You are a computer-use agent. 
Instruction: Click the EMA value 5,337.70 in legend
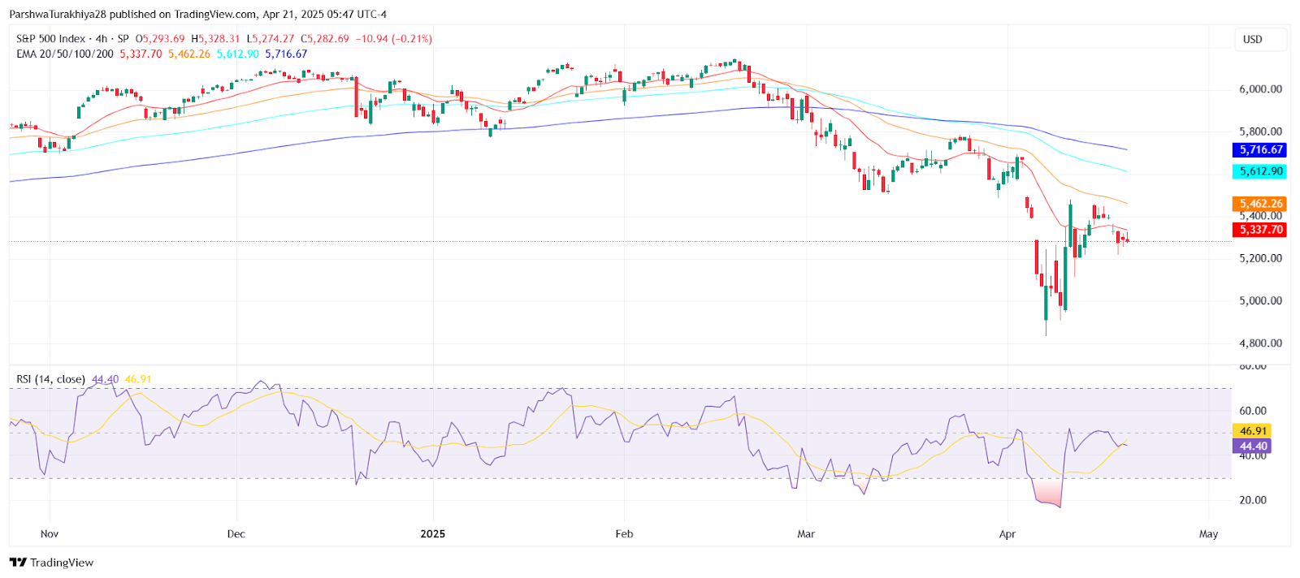coord(141,54)
